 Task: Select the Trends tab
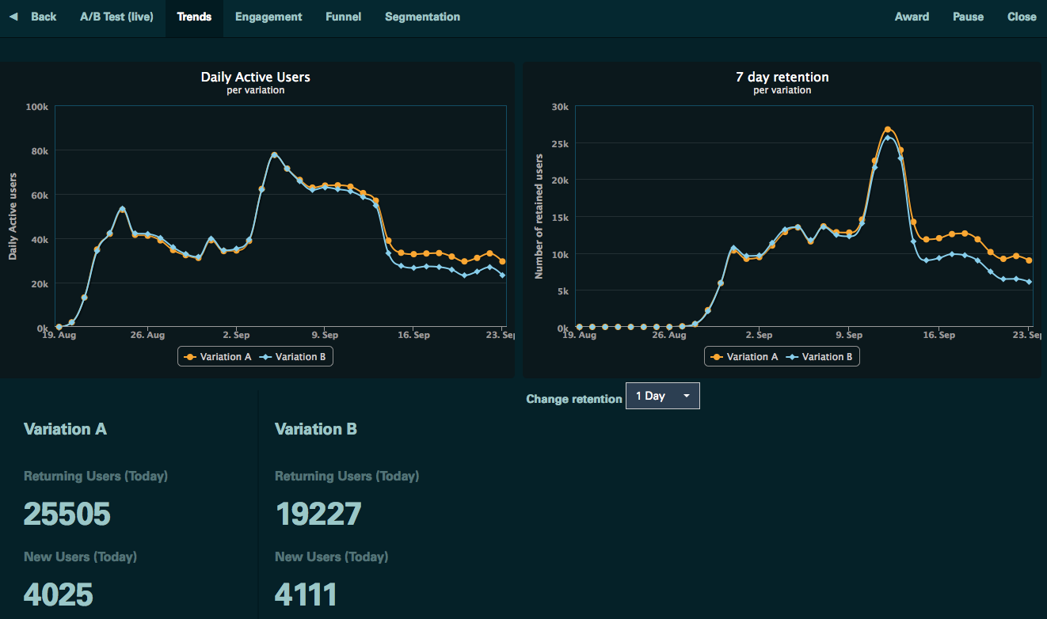pos(194,17)
